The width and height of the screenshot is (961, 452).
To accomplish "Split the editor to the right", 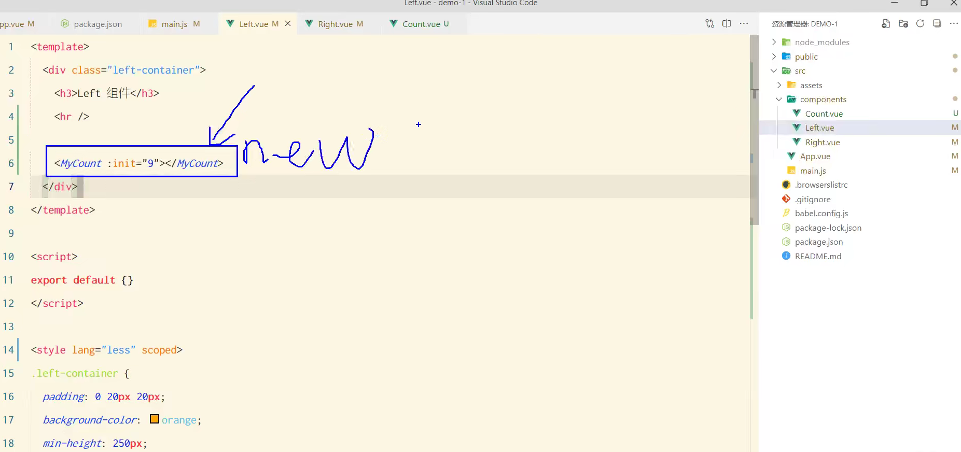I will pos(727,23).
